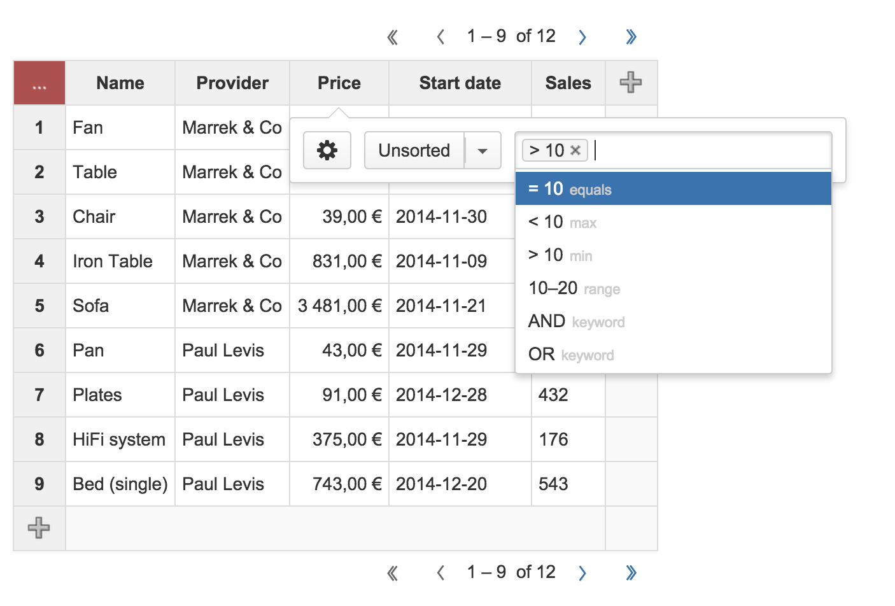Go to next page using top right arrow
Viewport: 895px width, 606px height.
(582, 37)
